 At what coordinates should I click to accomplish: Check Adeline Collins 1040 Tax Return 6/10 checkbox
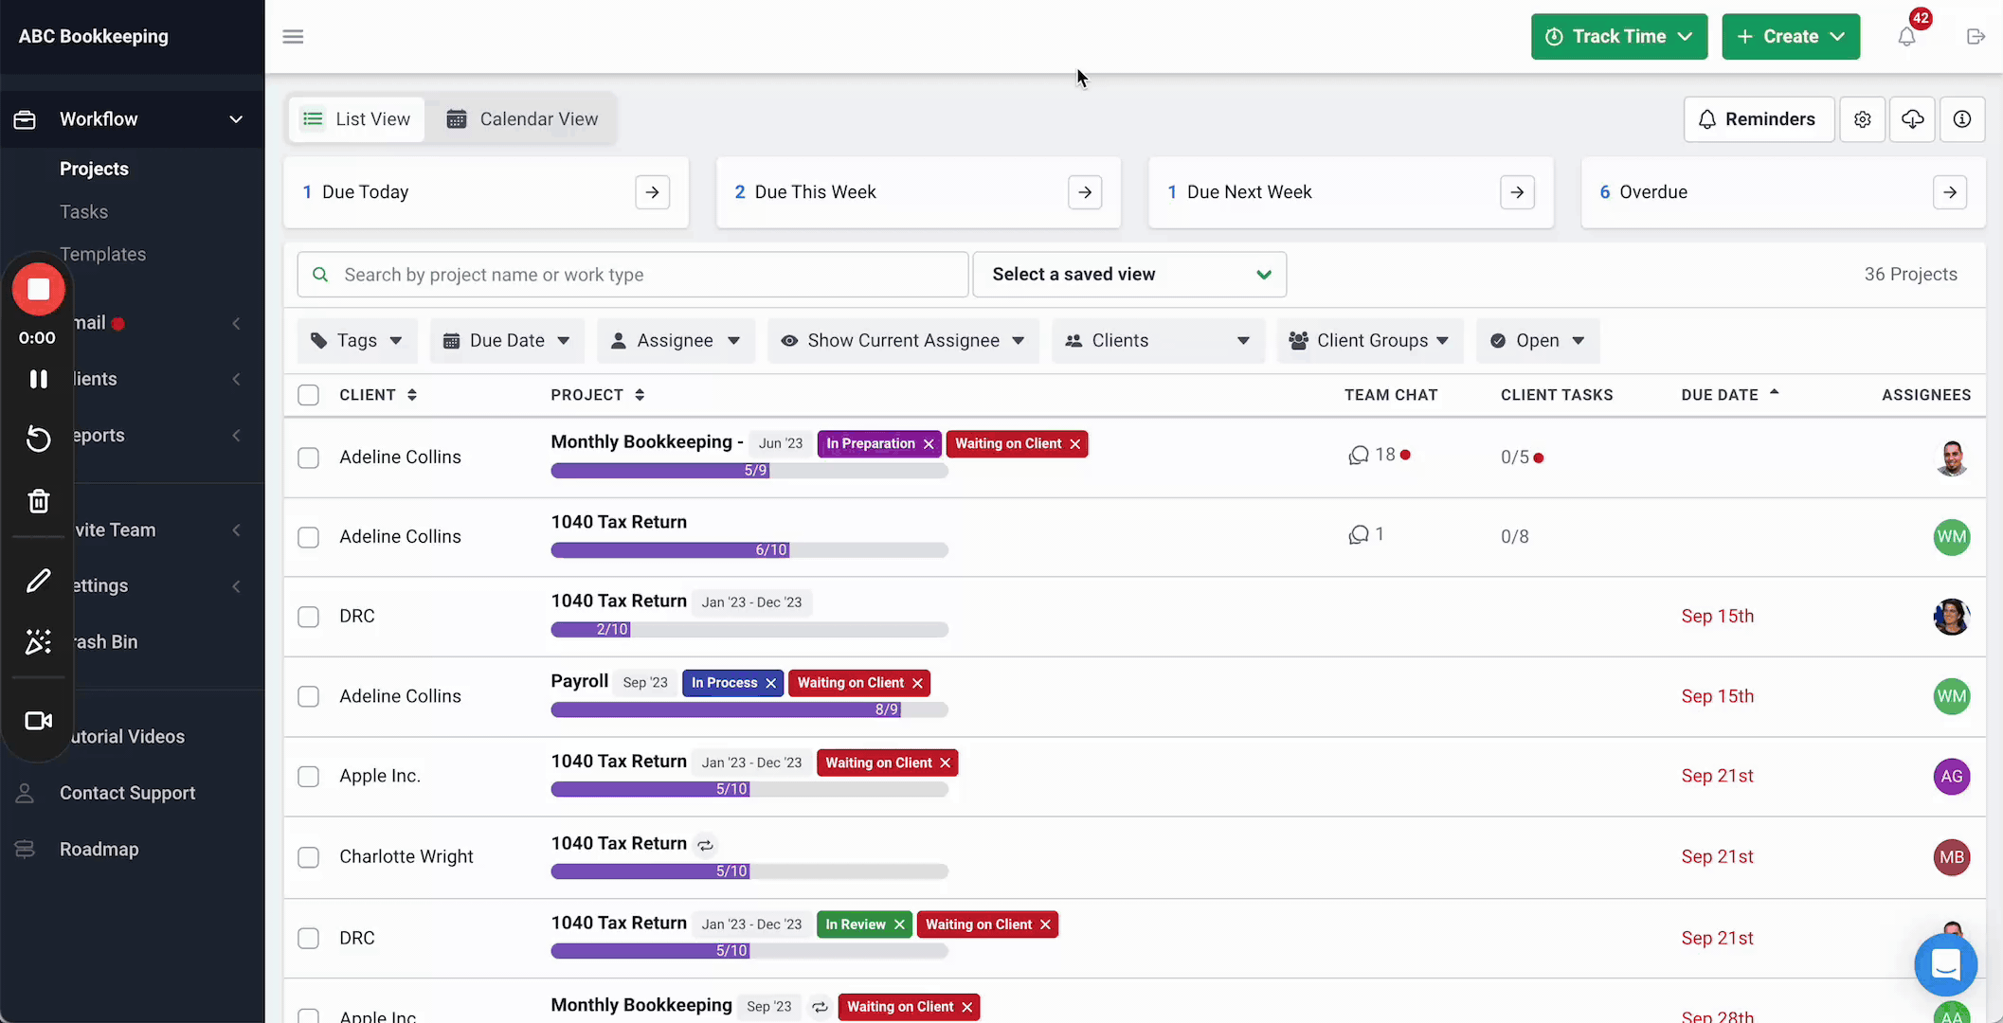pos(309,538)
